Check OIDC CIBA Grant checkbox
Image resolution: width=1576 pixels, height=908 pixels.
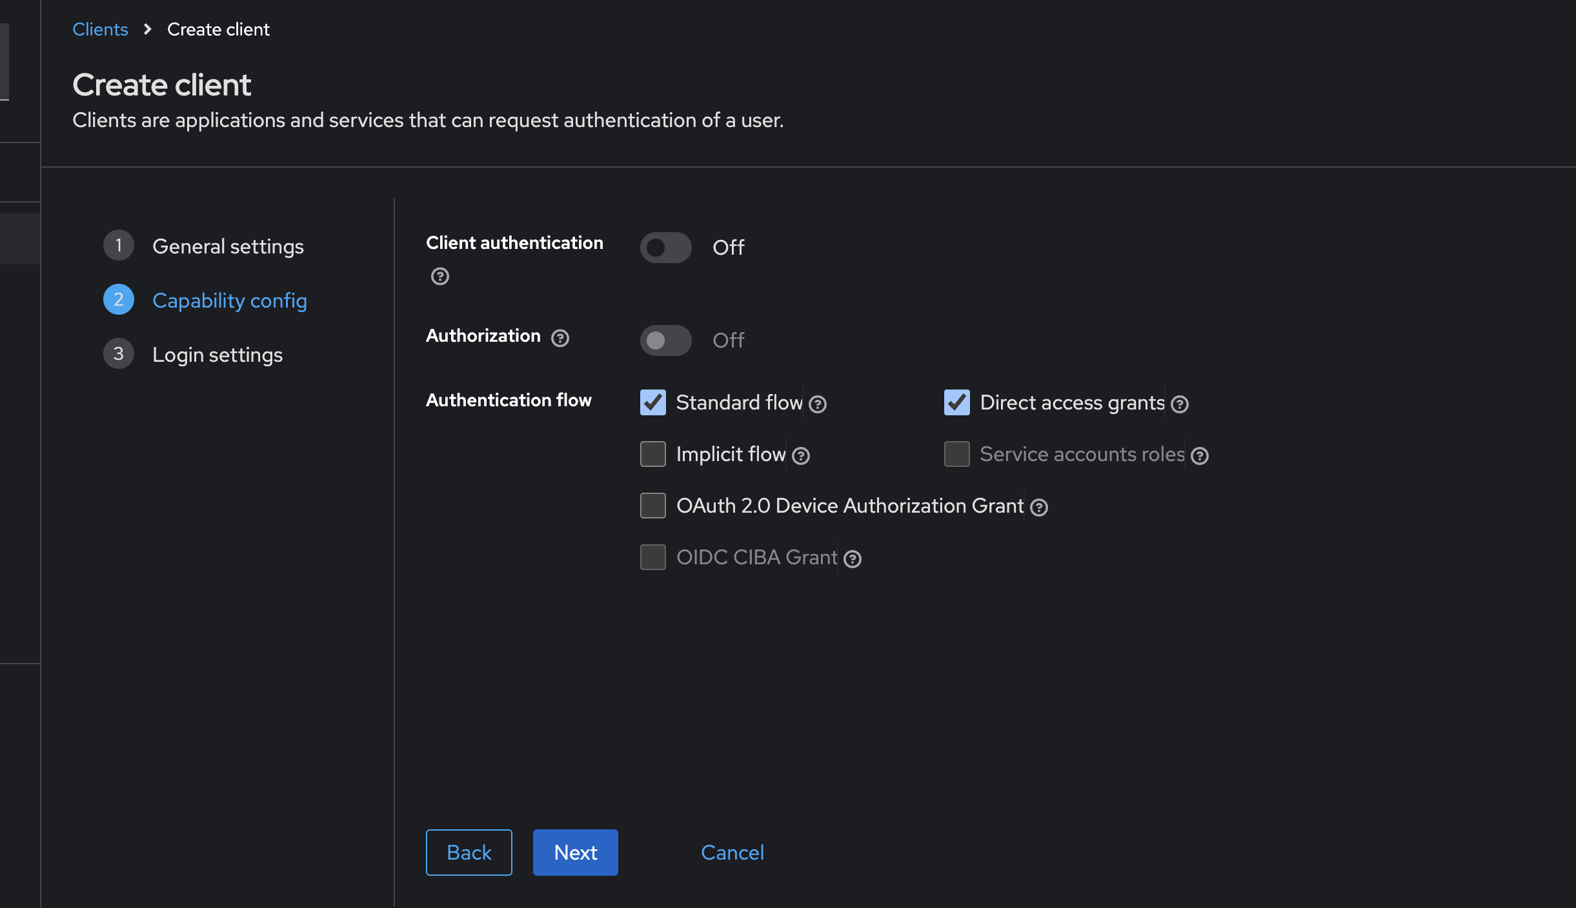point(653,557)
